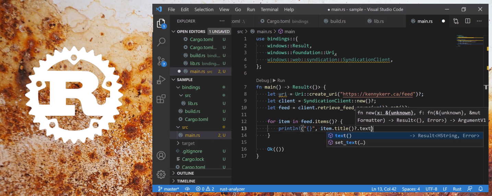Click rust-analyzer in status bar

tap(232, 189)
